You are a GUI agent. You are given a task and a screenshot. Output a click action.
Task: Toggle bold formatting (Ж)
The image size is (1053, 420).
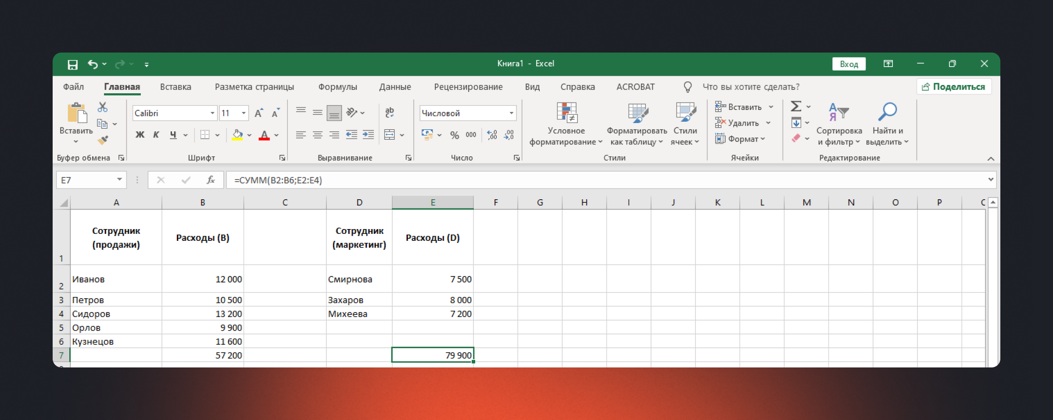pyautogui.click(x=140, y=135)
